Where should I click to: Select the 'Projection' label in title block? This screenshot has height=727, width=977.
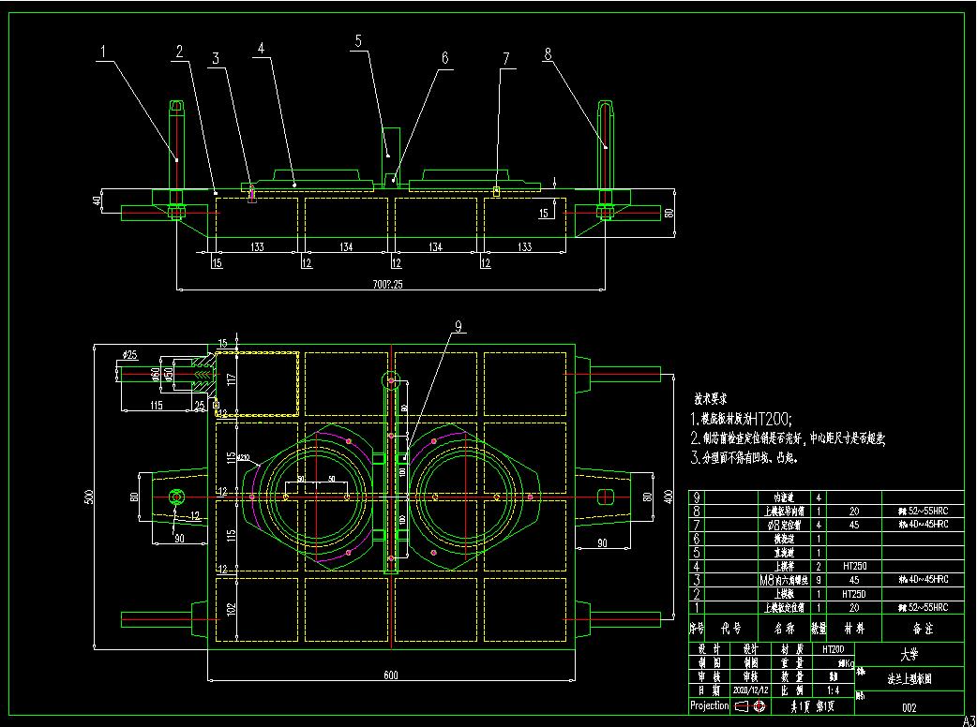pyautogui.click(x=709, y=705)
